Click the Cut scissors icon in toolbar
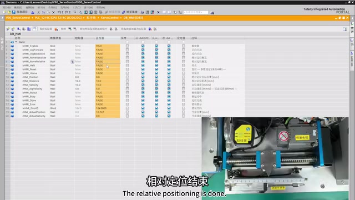 coord(38,12)
